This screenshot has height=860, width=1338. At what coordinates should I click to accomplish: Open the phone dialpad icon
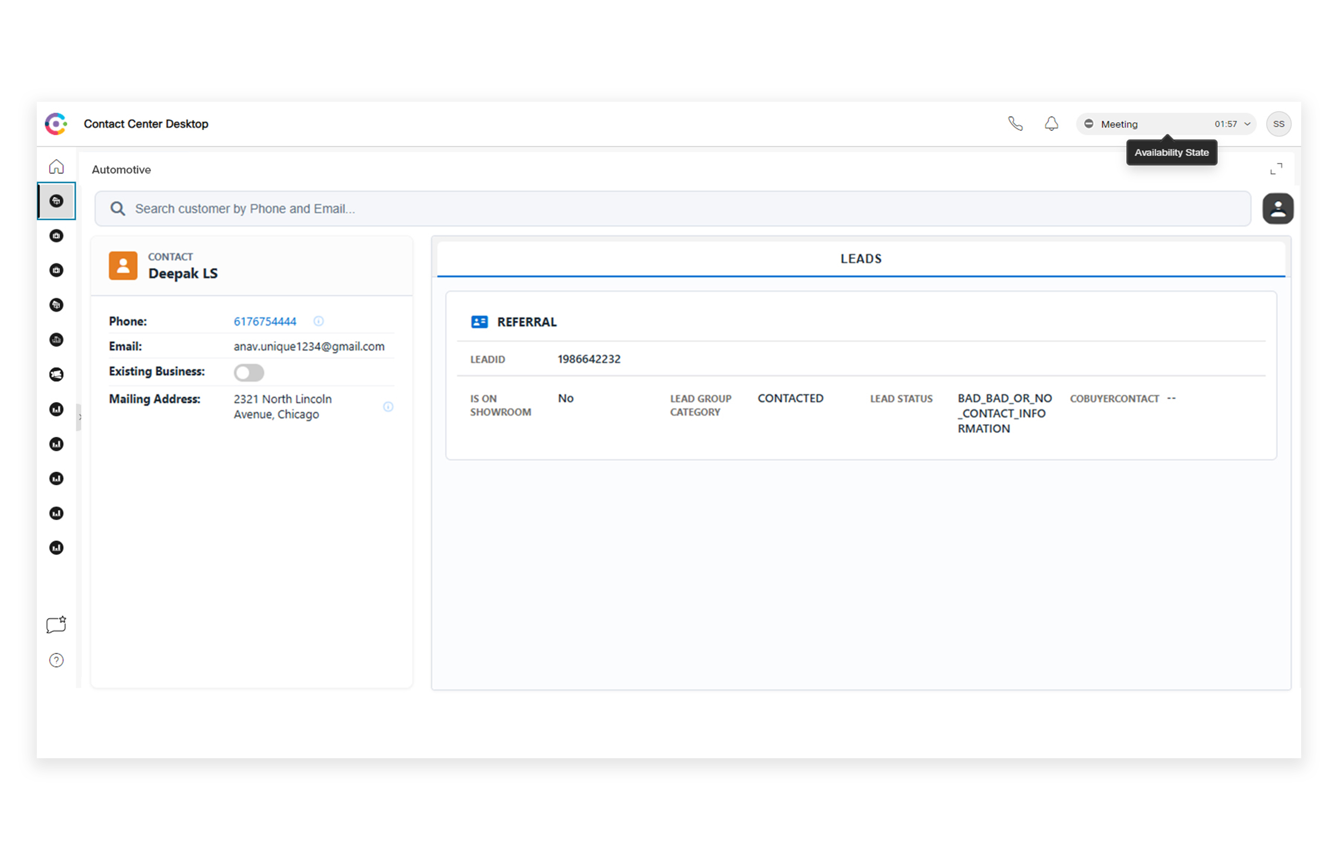pyautogui.click(x=1014, y=124)
